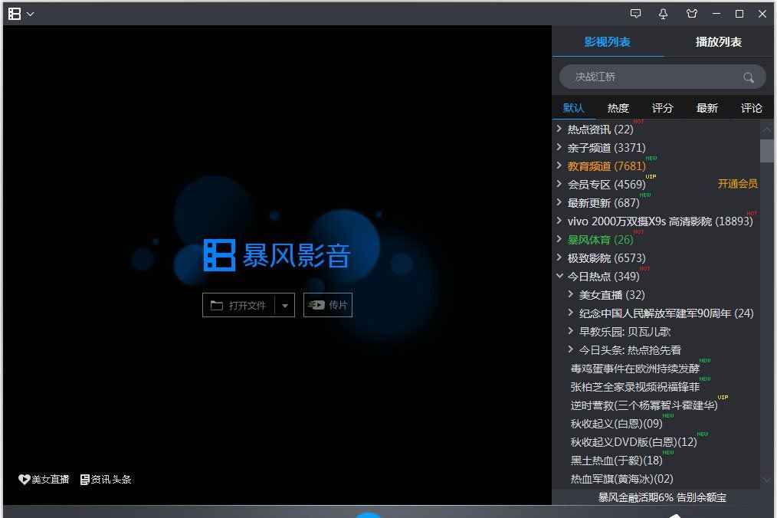Screen dimensions: 777x518
Task: Select the 评分 sorting tab
Action: 662,108
